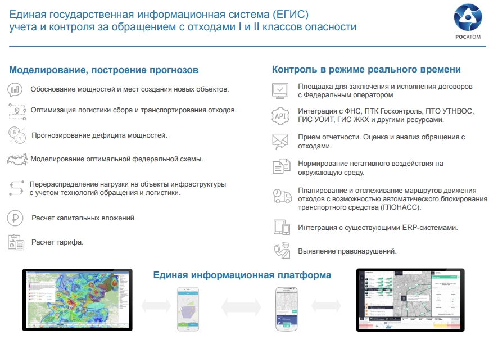Click the 'Контроль в режиме реального времени' heading
The image size is (498, 344).
tap(366, 70)
